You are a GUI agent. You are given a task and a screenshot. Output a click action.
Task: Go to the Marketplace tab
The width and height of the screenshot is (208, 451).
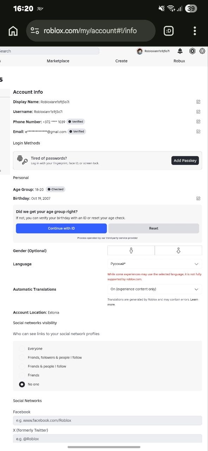click(58, 61)
